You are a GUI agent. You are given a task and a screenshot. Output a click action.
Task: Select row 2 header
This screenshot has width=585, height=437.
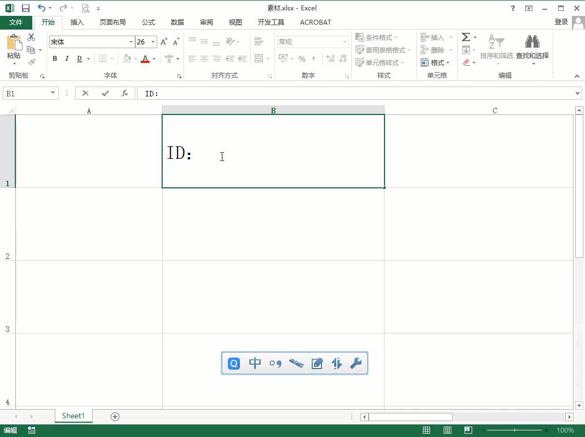click(x=8, y=224)
